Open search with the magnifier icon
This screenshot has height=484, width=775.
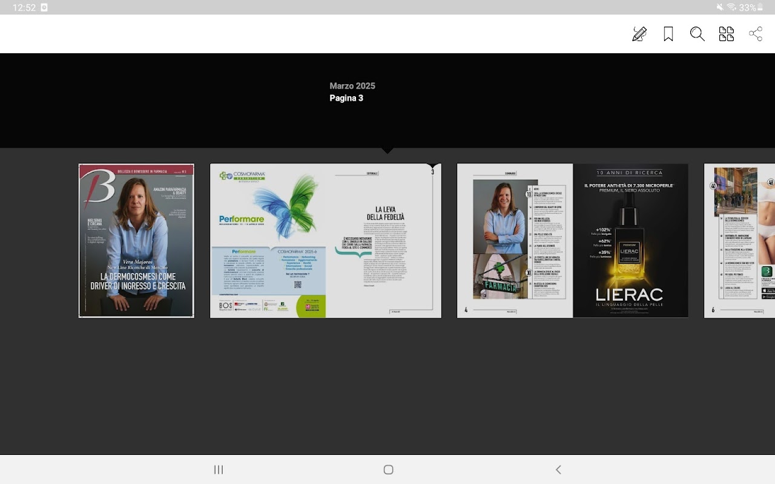point(697,34)
